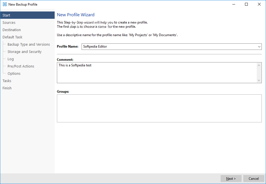
Task: Open Backup Type and Versions page
Action: coord(29,45)
